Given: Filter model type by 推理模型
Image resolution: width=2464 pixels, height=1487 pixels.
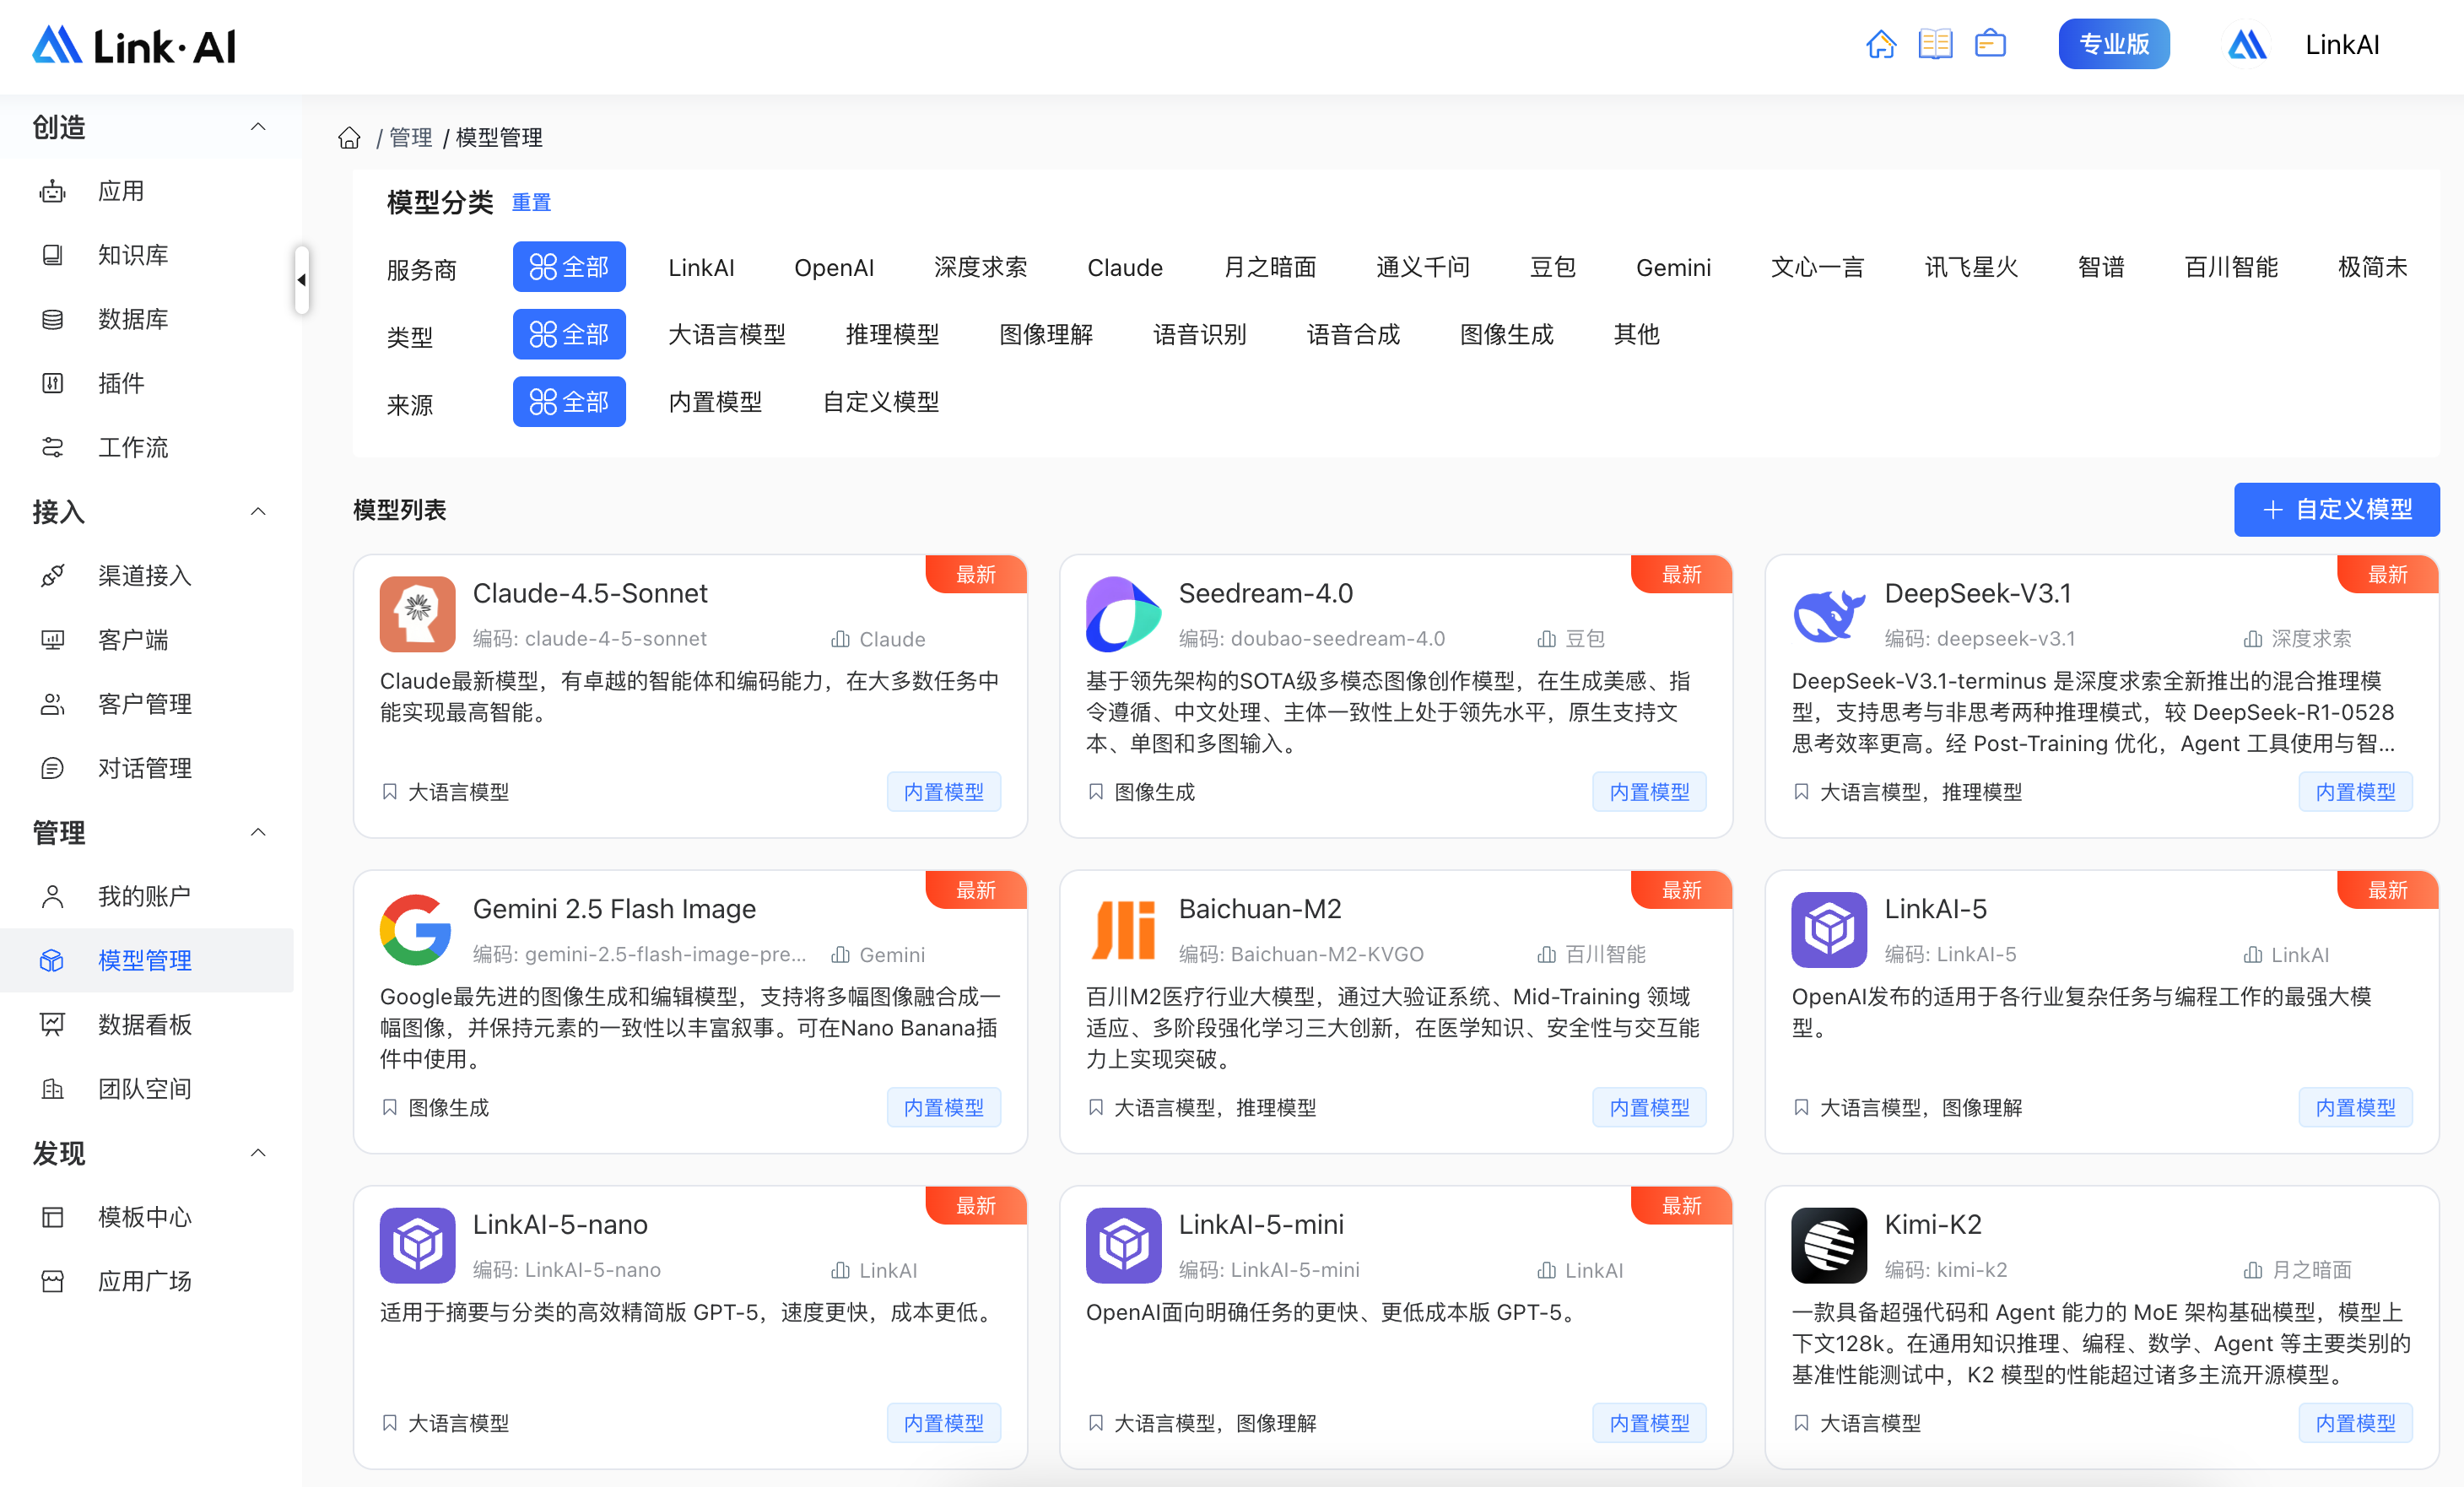Looking at the screenshot, I should coord(892,334).
